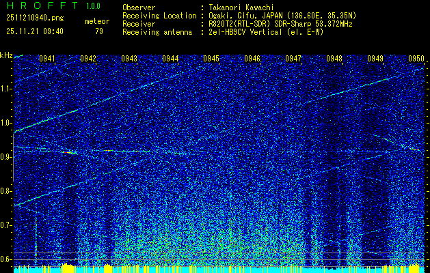
Task: Click the 0941 time marker
Action: pos(47,59)
